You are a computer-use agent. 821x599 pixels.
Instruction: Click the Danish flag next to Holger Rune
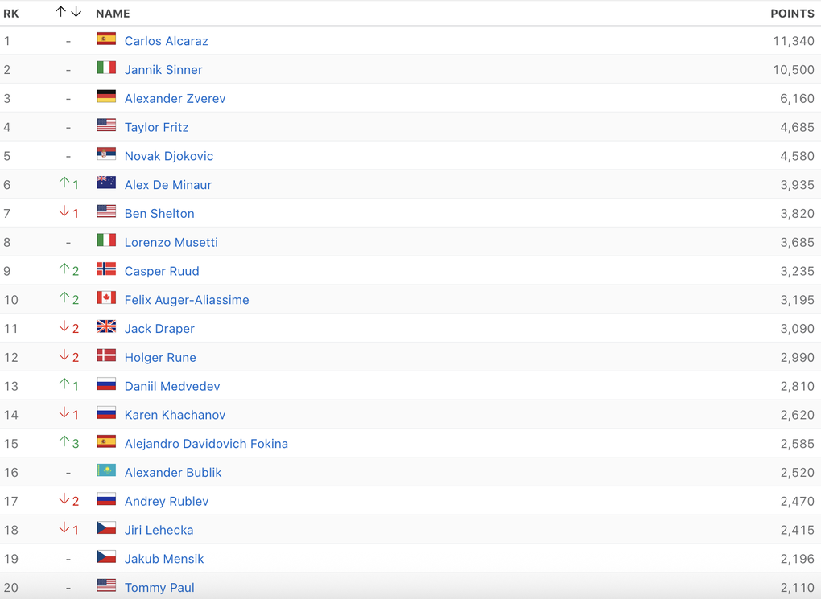[x=106, y=356]
